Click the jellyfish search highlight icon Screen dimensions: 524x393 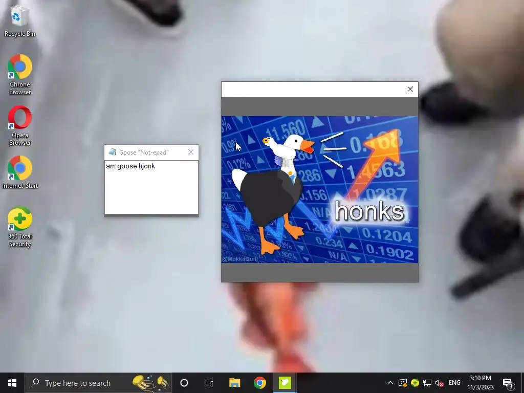coord(151,383)
